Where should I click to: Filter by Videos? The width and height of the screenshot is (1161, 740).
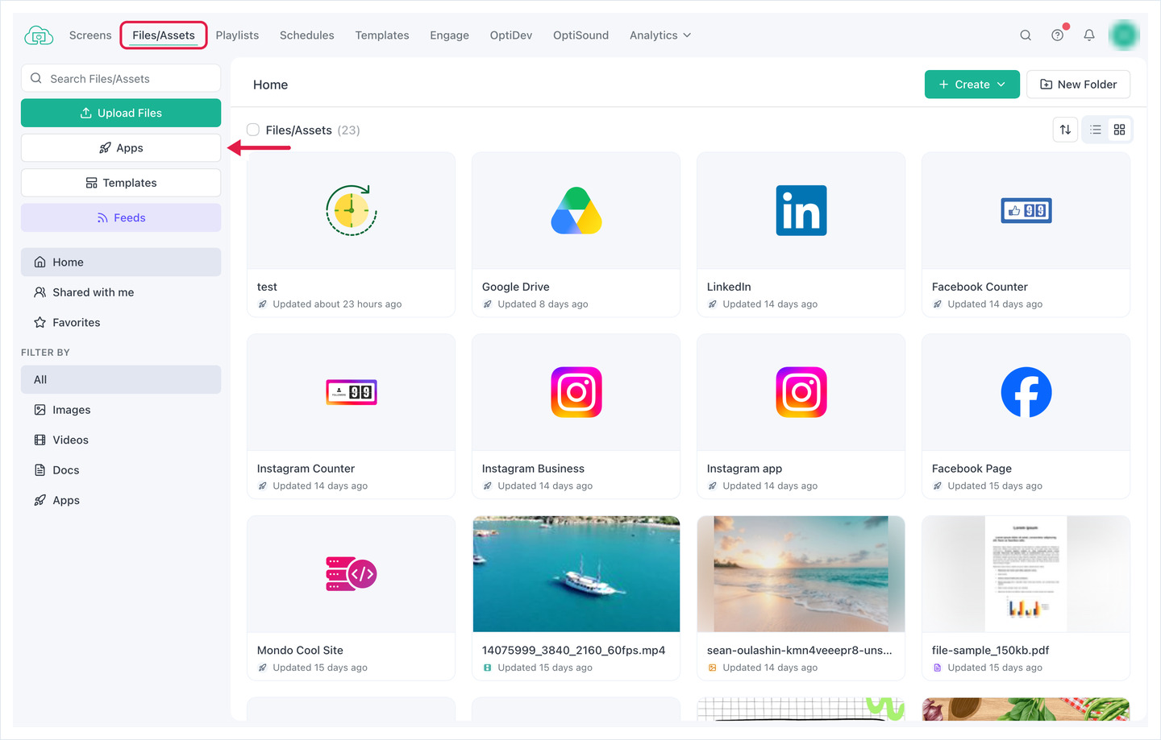click(x=121, y=440)
